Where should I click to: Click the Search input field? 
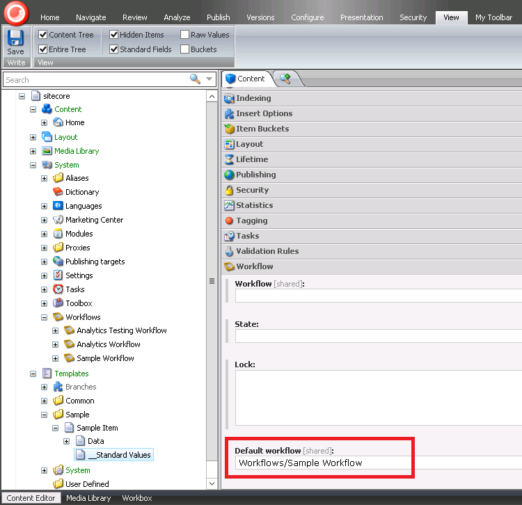tap(97, 80)
